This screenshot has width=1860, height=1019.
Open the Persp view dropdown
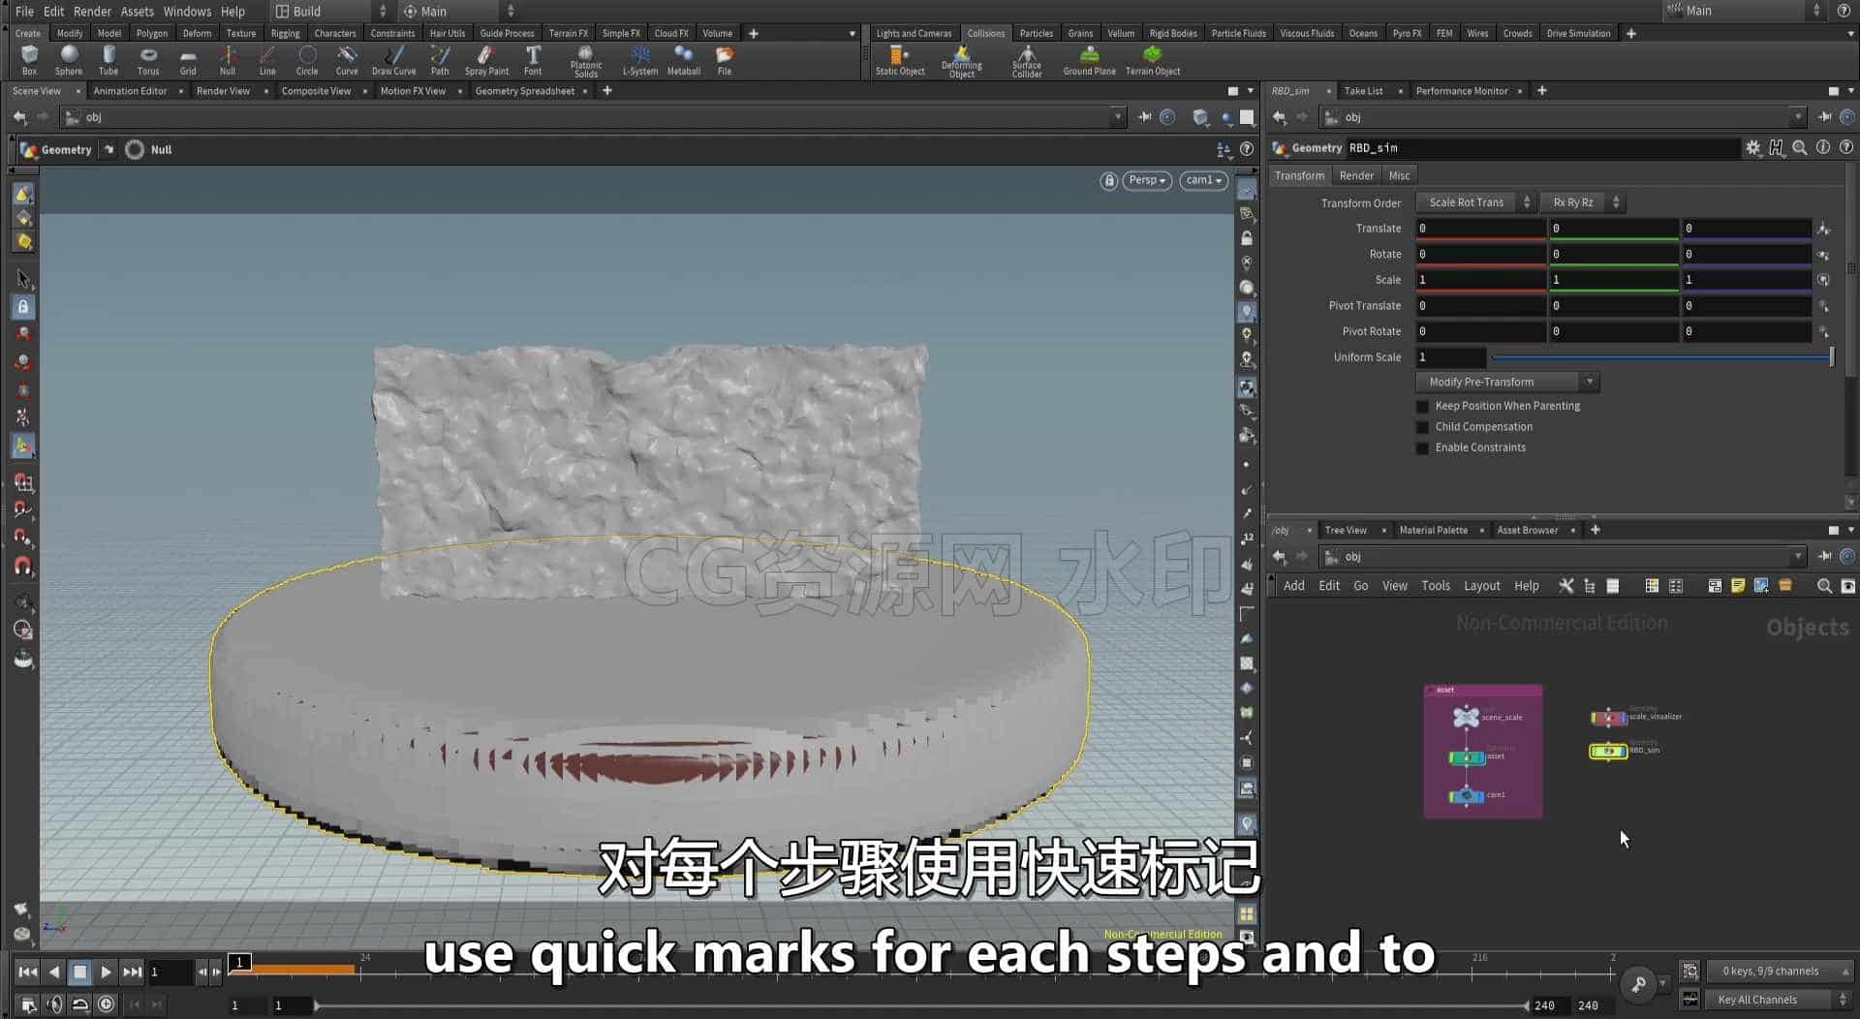1147,181
